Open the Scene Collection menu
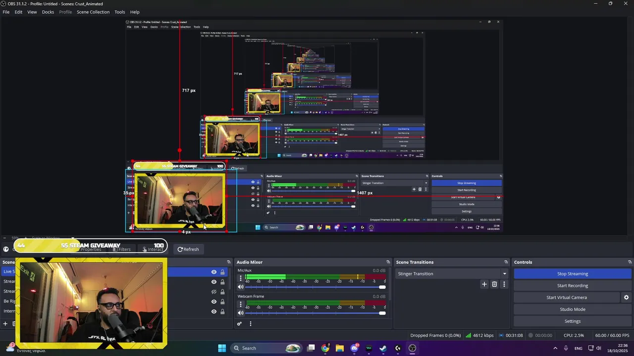Image resolution: width=634 pixels, height=356 pixels. tap(93, 12)
